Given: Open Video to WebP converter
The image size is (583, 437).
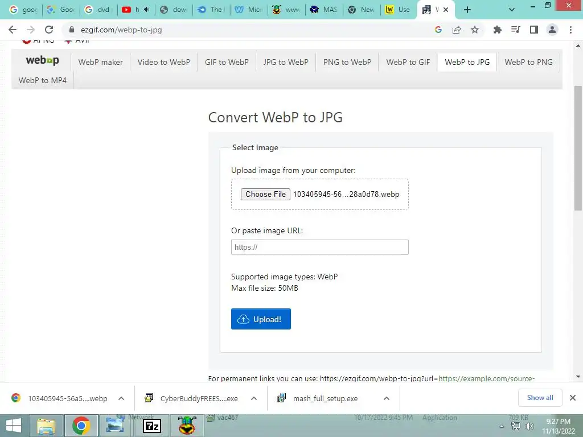Looking at the screenshot, I should tap(163, 62).
